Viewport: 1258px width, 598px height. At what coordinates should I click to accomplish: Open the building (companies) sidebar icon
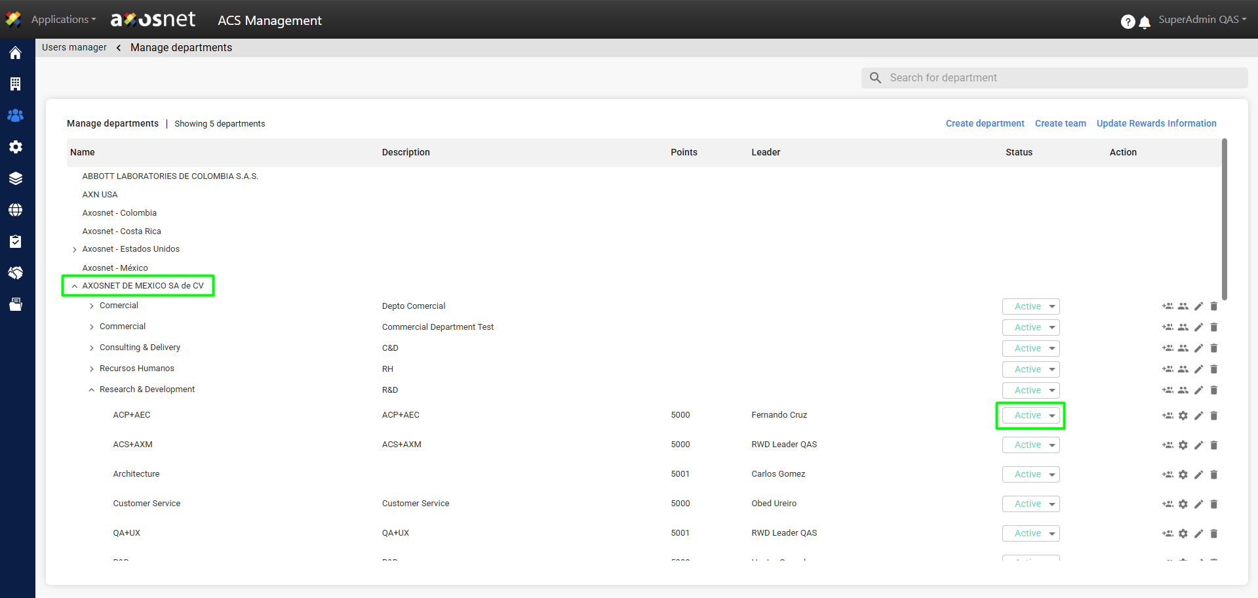click(16, 84)
